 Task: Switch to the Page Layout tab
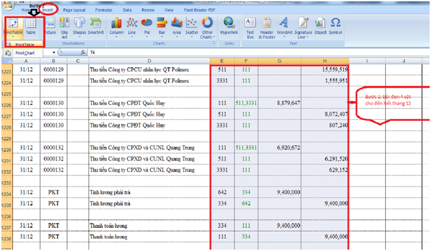74,10
